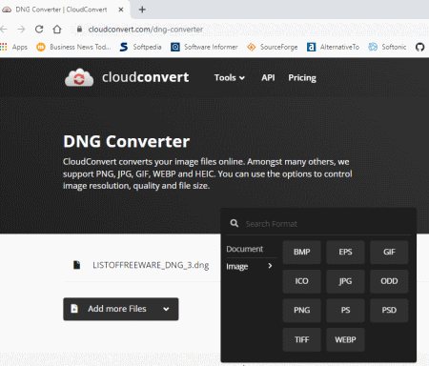429x366 pixels.
Task: Click the Softpedia S bookmark icon
Action: coord(124,47)
